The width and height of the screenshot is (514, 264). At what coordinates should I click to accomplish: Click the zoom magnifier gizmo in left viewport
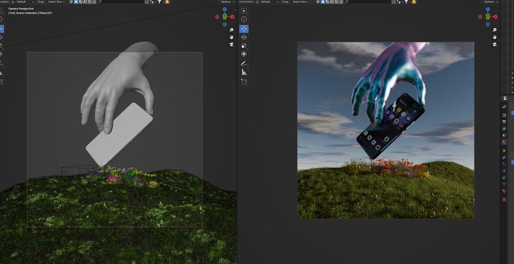[x=231, y=30]
